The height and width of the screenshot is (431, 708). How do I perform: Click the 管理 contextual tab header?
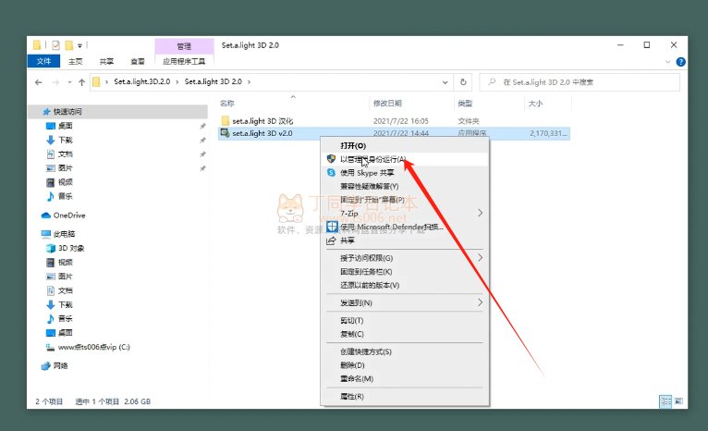(x=184, y=46)
